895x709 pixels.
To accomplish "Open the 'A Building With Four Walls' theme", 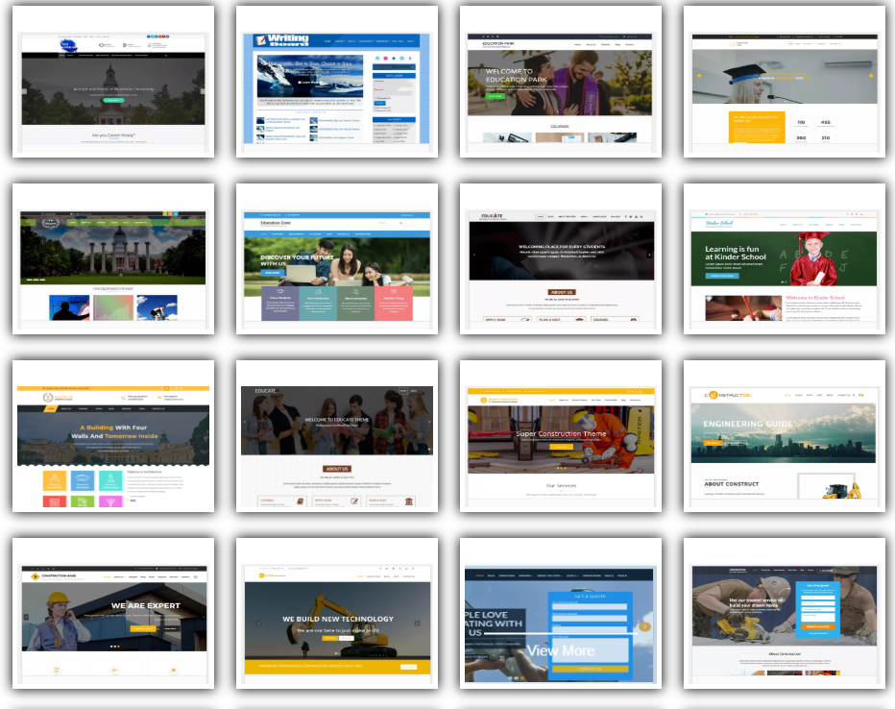I will click(x=113, y=435).
